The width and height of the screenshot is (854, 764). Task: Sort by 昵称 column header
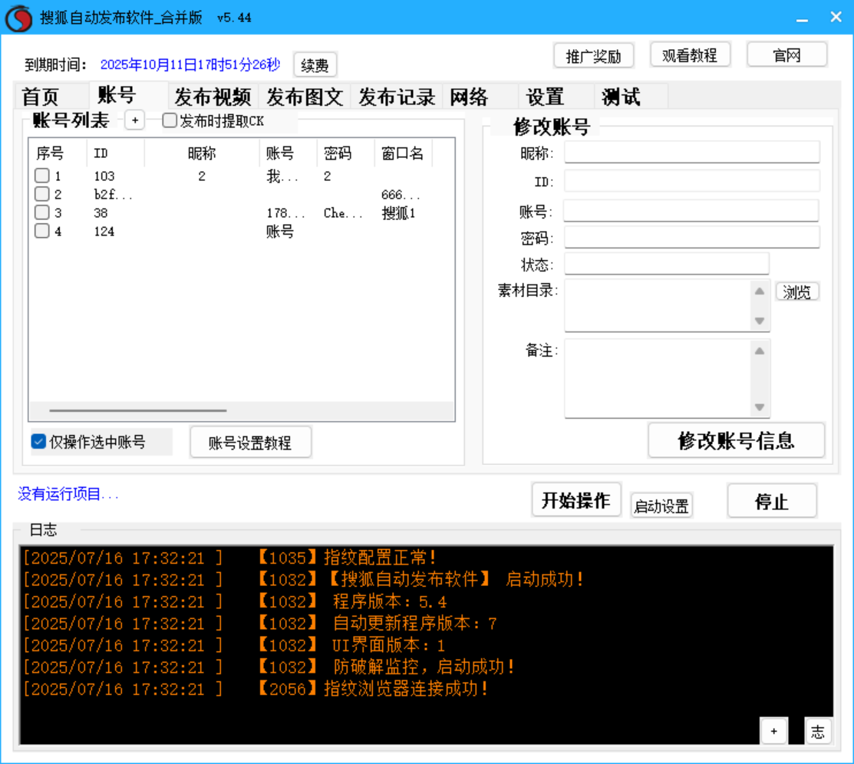pos(202,153)
